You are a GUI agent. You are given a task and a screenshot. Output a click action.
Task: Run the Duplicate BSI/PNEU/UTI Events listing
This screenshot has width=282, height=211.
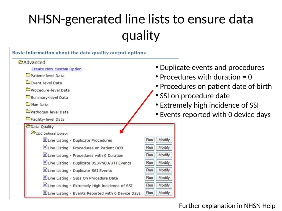(150, 163)
